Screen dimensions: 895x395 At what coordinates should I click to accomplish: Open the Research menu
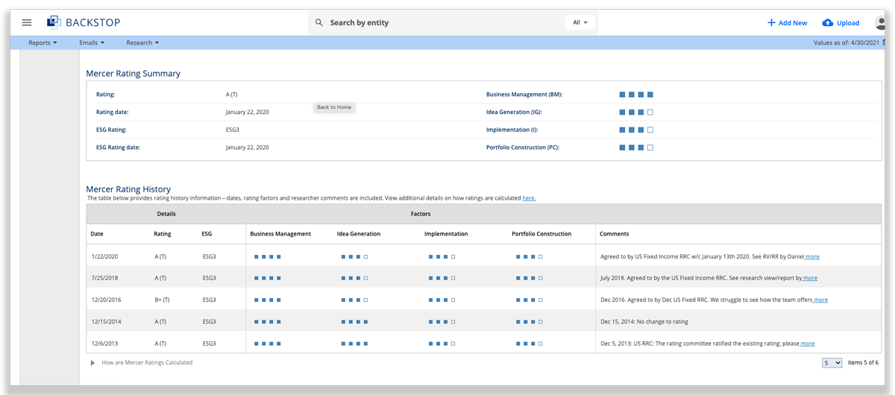[142, 42]
